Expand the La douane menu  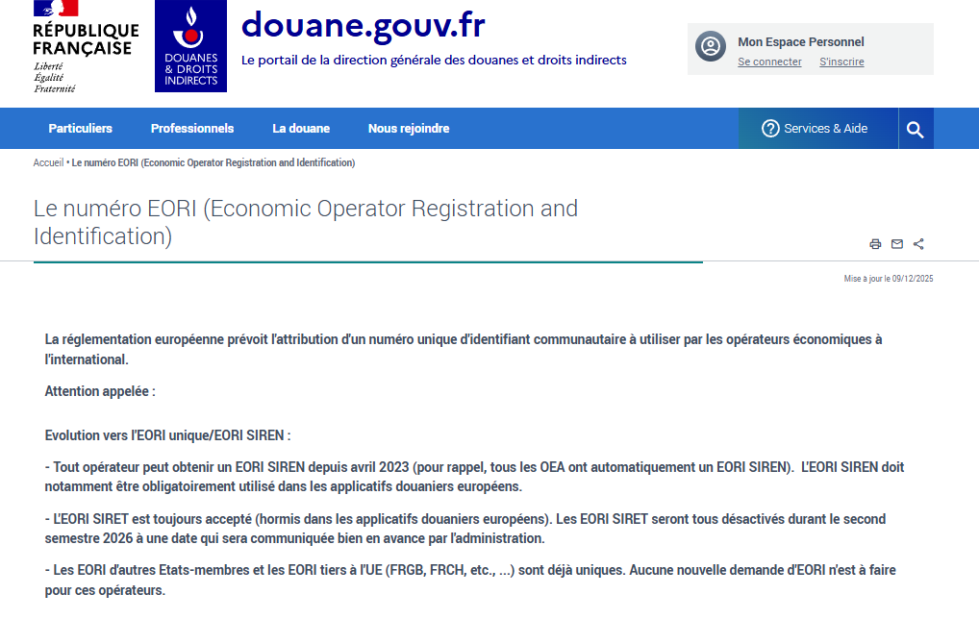(301, 129)
